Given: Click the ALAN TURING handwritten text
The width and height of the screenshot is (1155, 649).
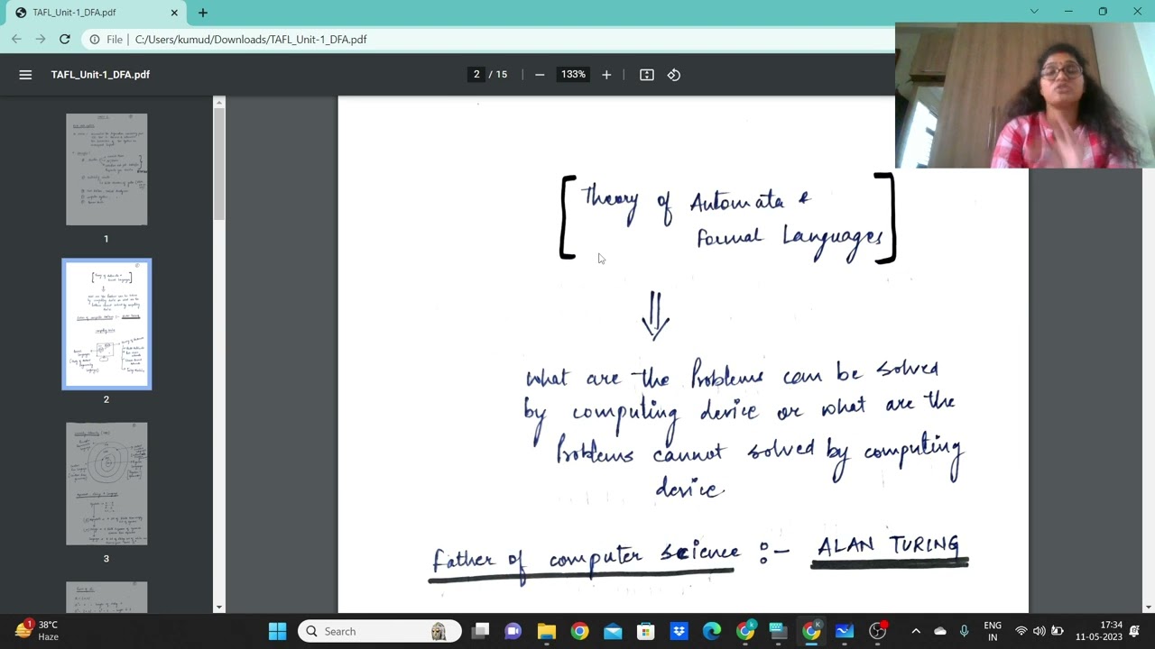Looking at the screenshot, I should tap(889, 545).
